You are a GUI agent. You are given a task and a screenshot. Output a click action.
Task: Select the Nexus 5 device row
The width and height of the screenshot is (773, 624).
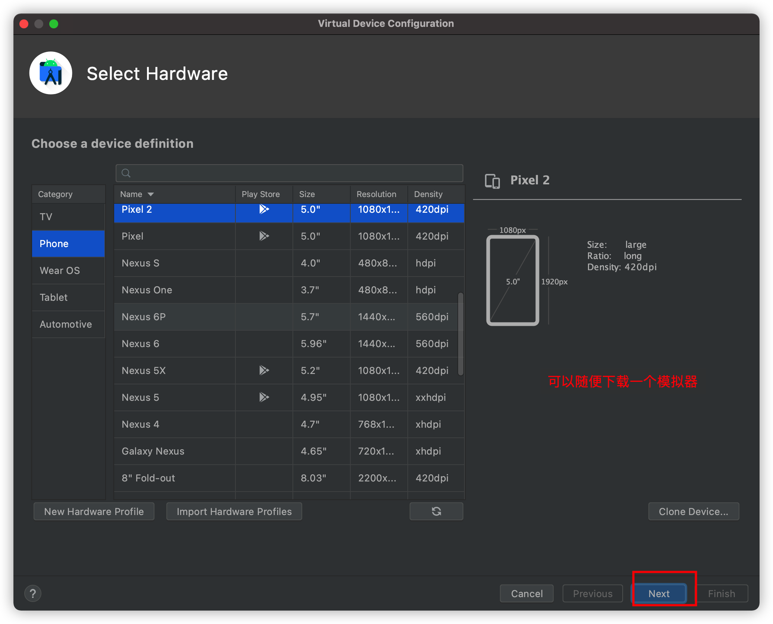click(x=289, y=397)
